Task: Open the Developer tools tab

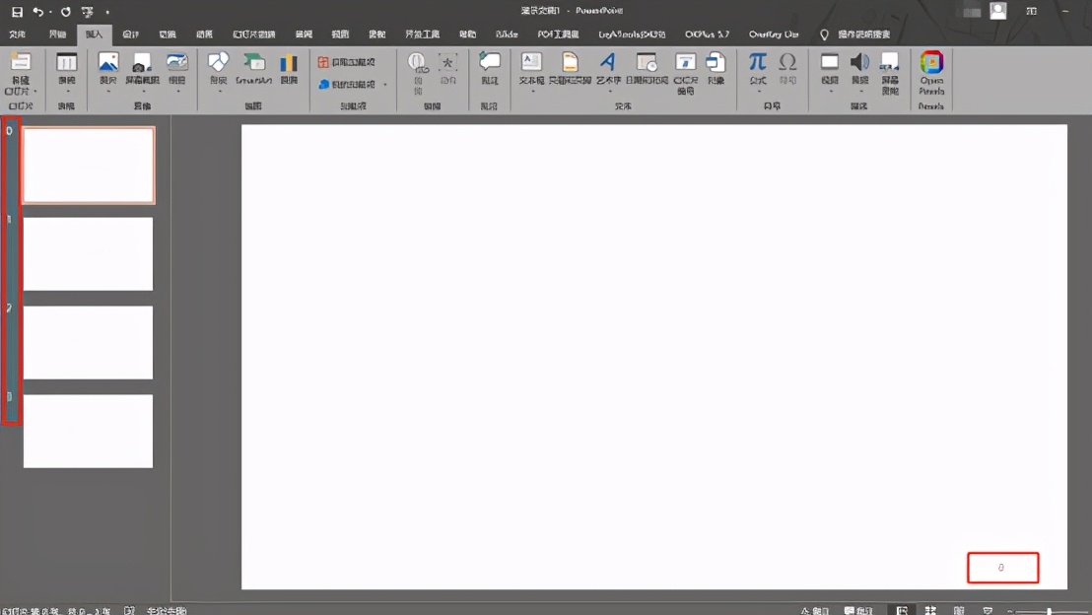Action: point(423,34)
